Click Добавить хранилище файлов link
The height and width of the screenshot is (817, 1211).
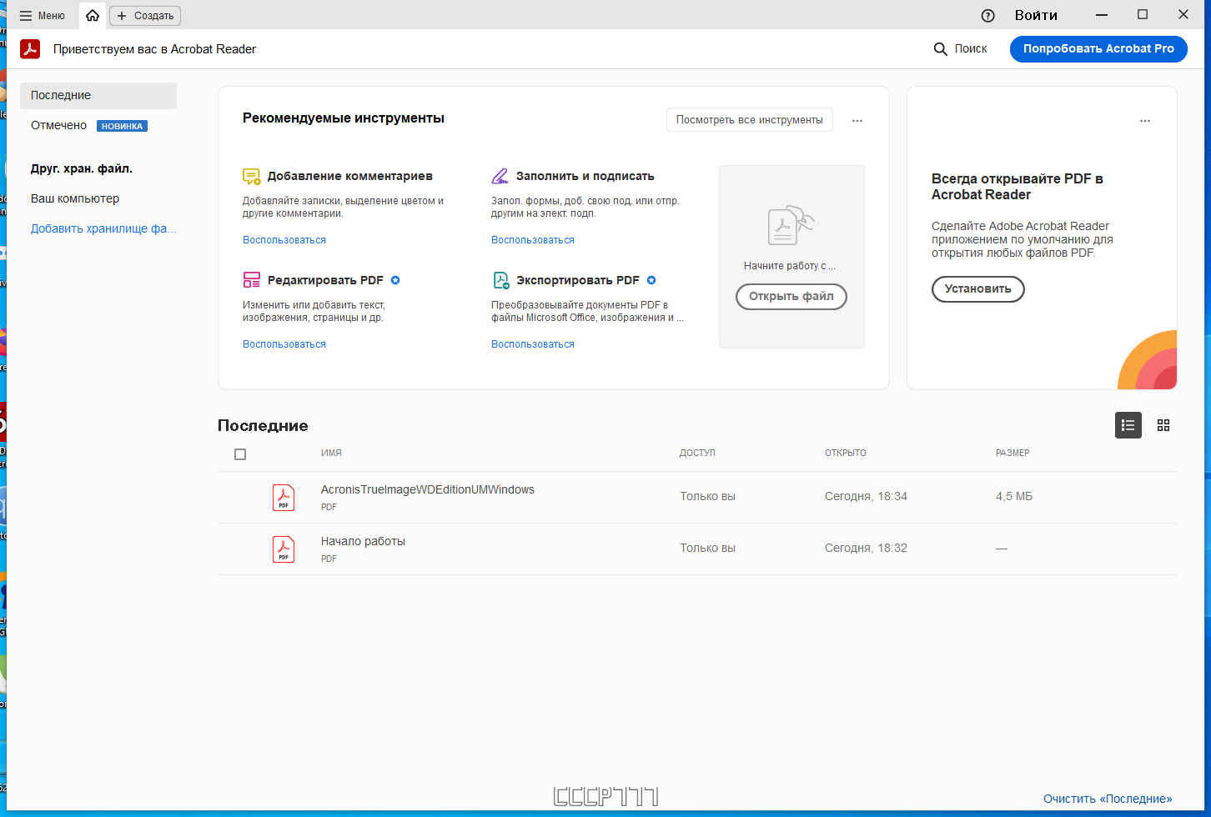pyautogui.click(x=103, y=228)
